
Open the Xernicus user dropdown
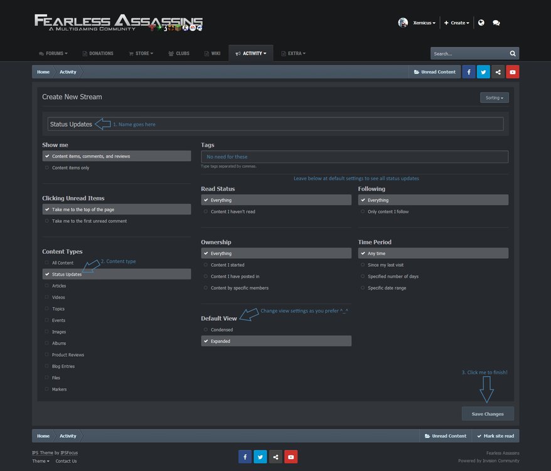424,23
